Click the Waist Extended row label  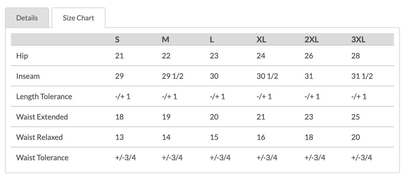[x=42, y=117]
